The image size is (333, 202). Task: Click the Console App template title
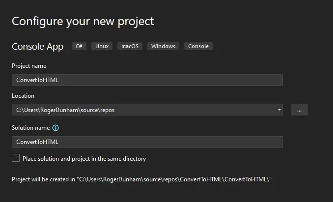37,47
